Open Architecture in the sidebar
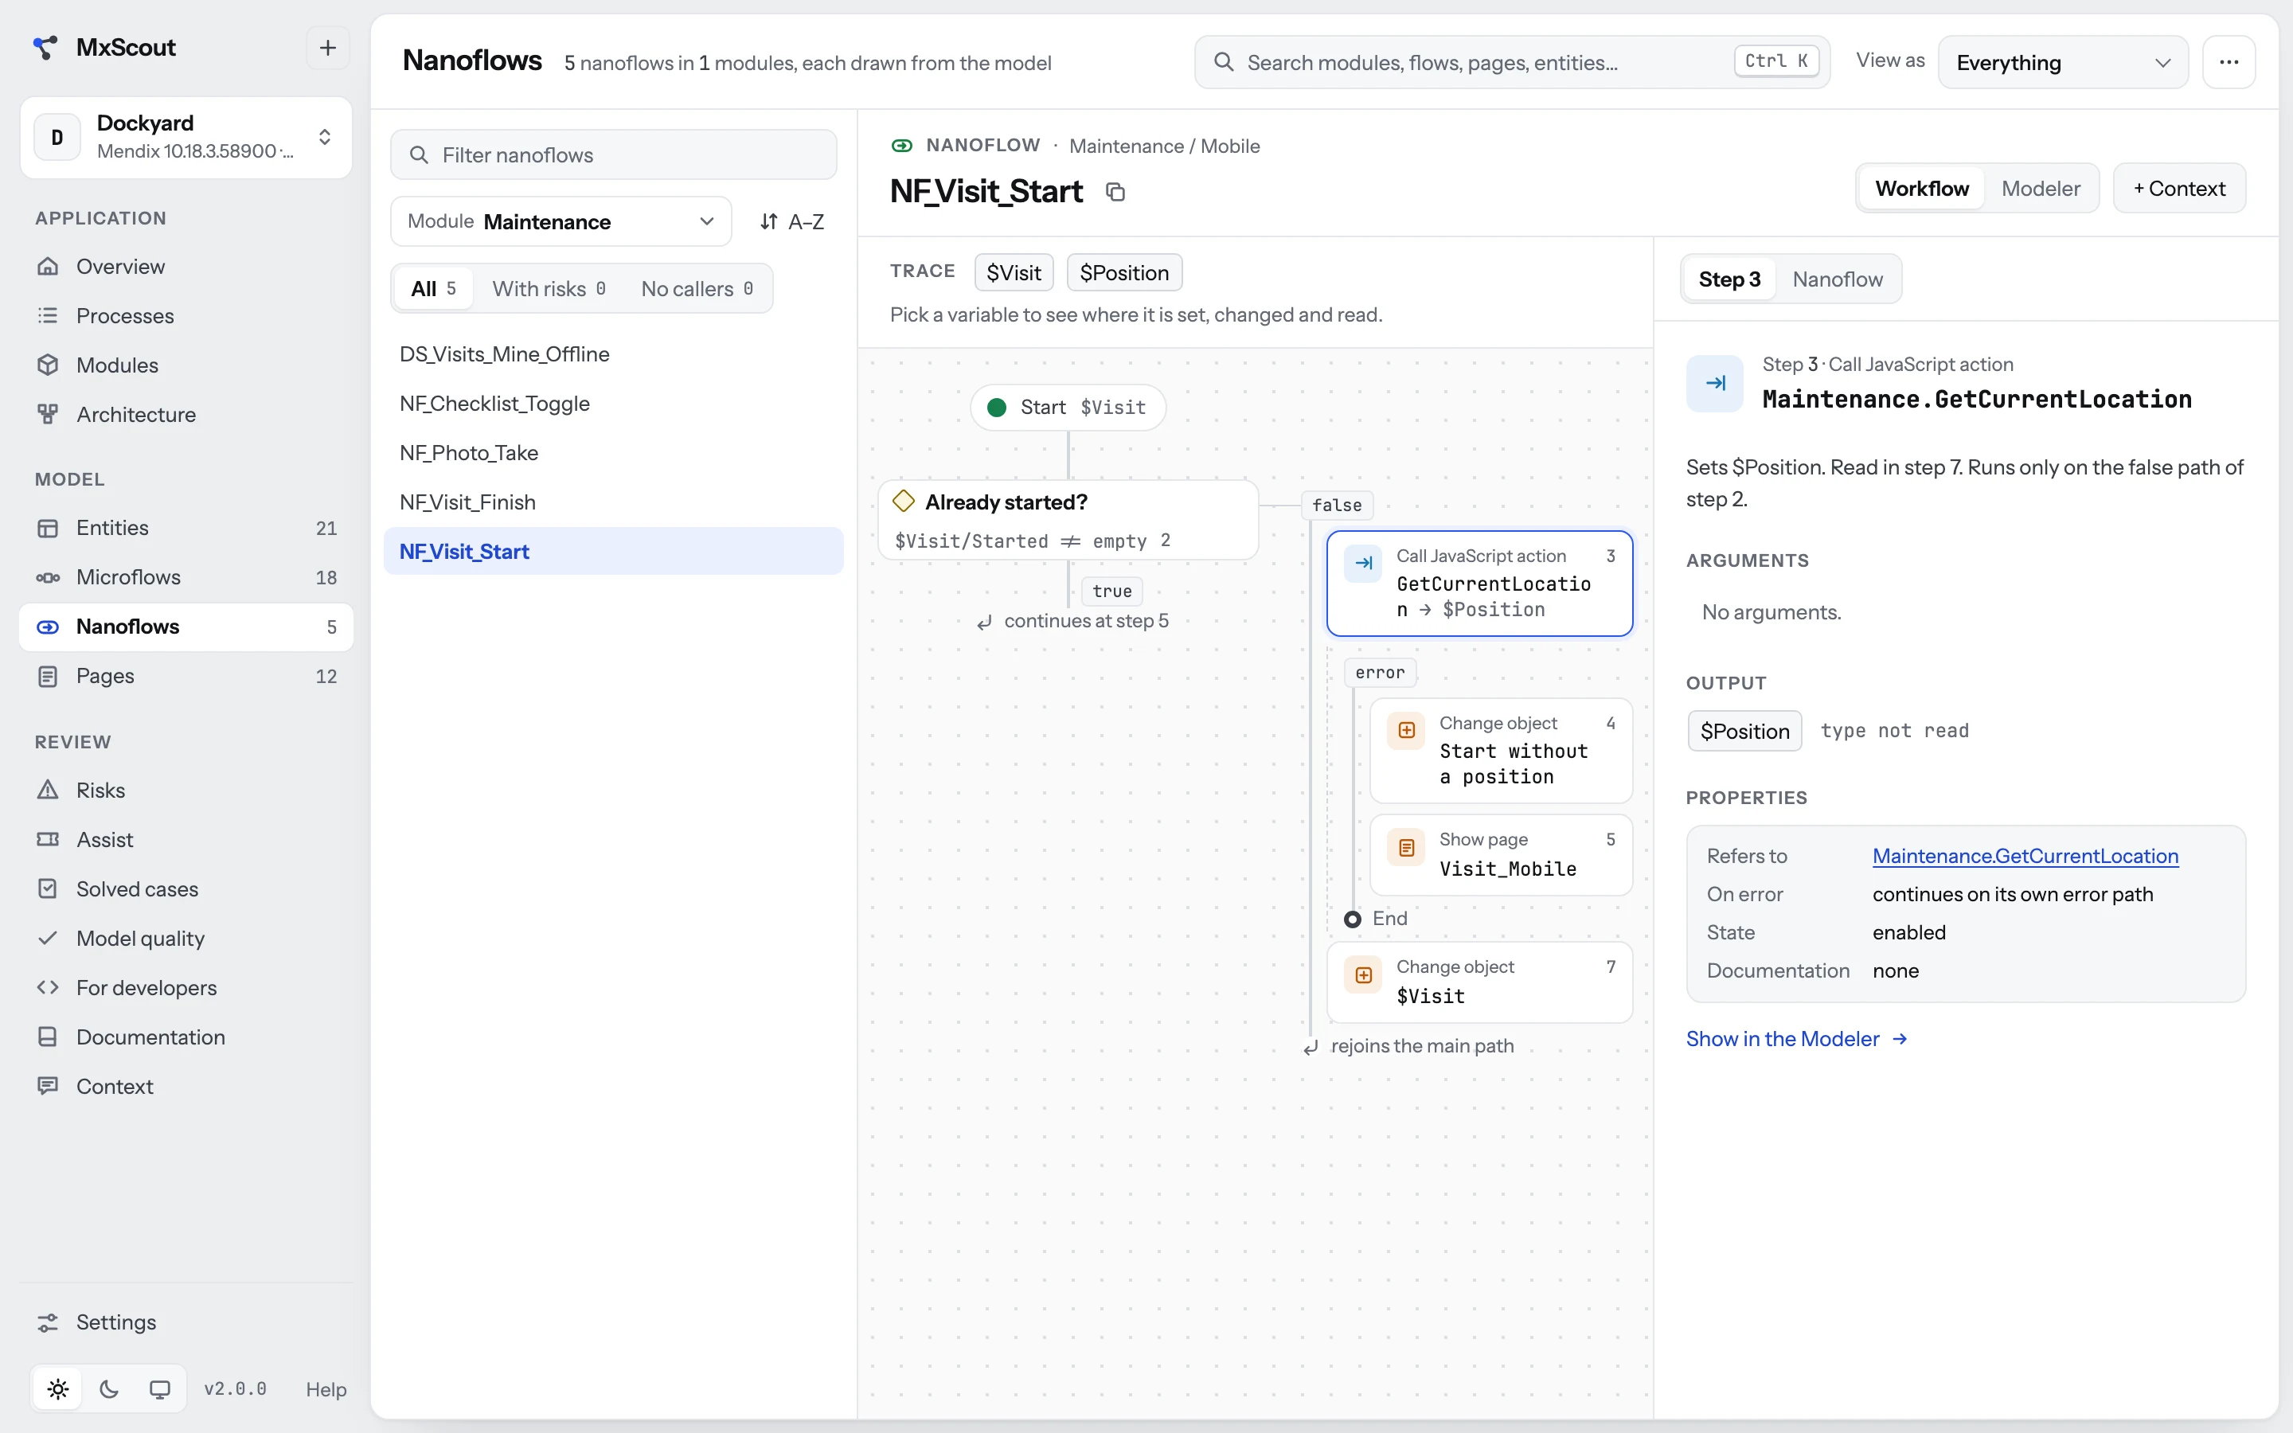The height and width of the screenshot is (1433, 2293). (x=186, y=414)
